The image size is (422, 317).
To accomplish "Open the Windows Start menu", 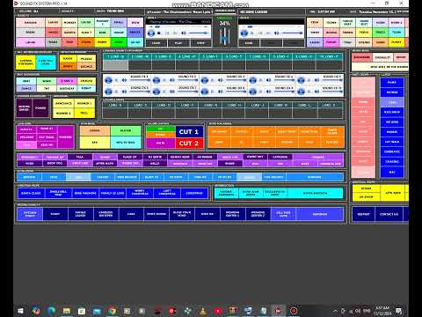I will (20, 311).
